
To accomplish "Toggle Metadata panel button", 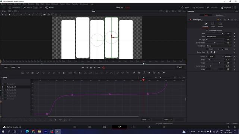I will click(x=212, y=7).
